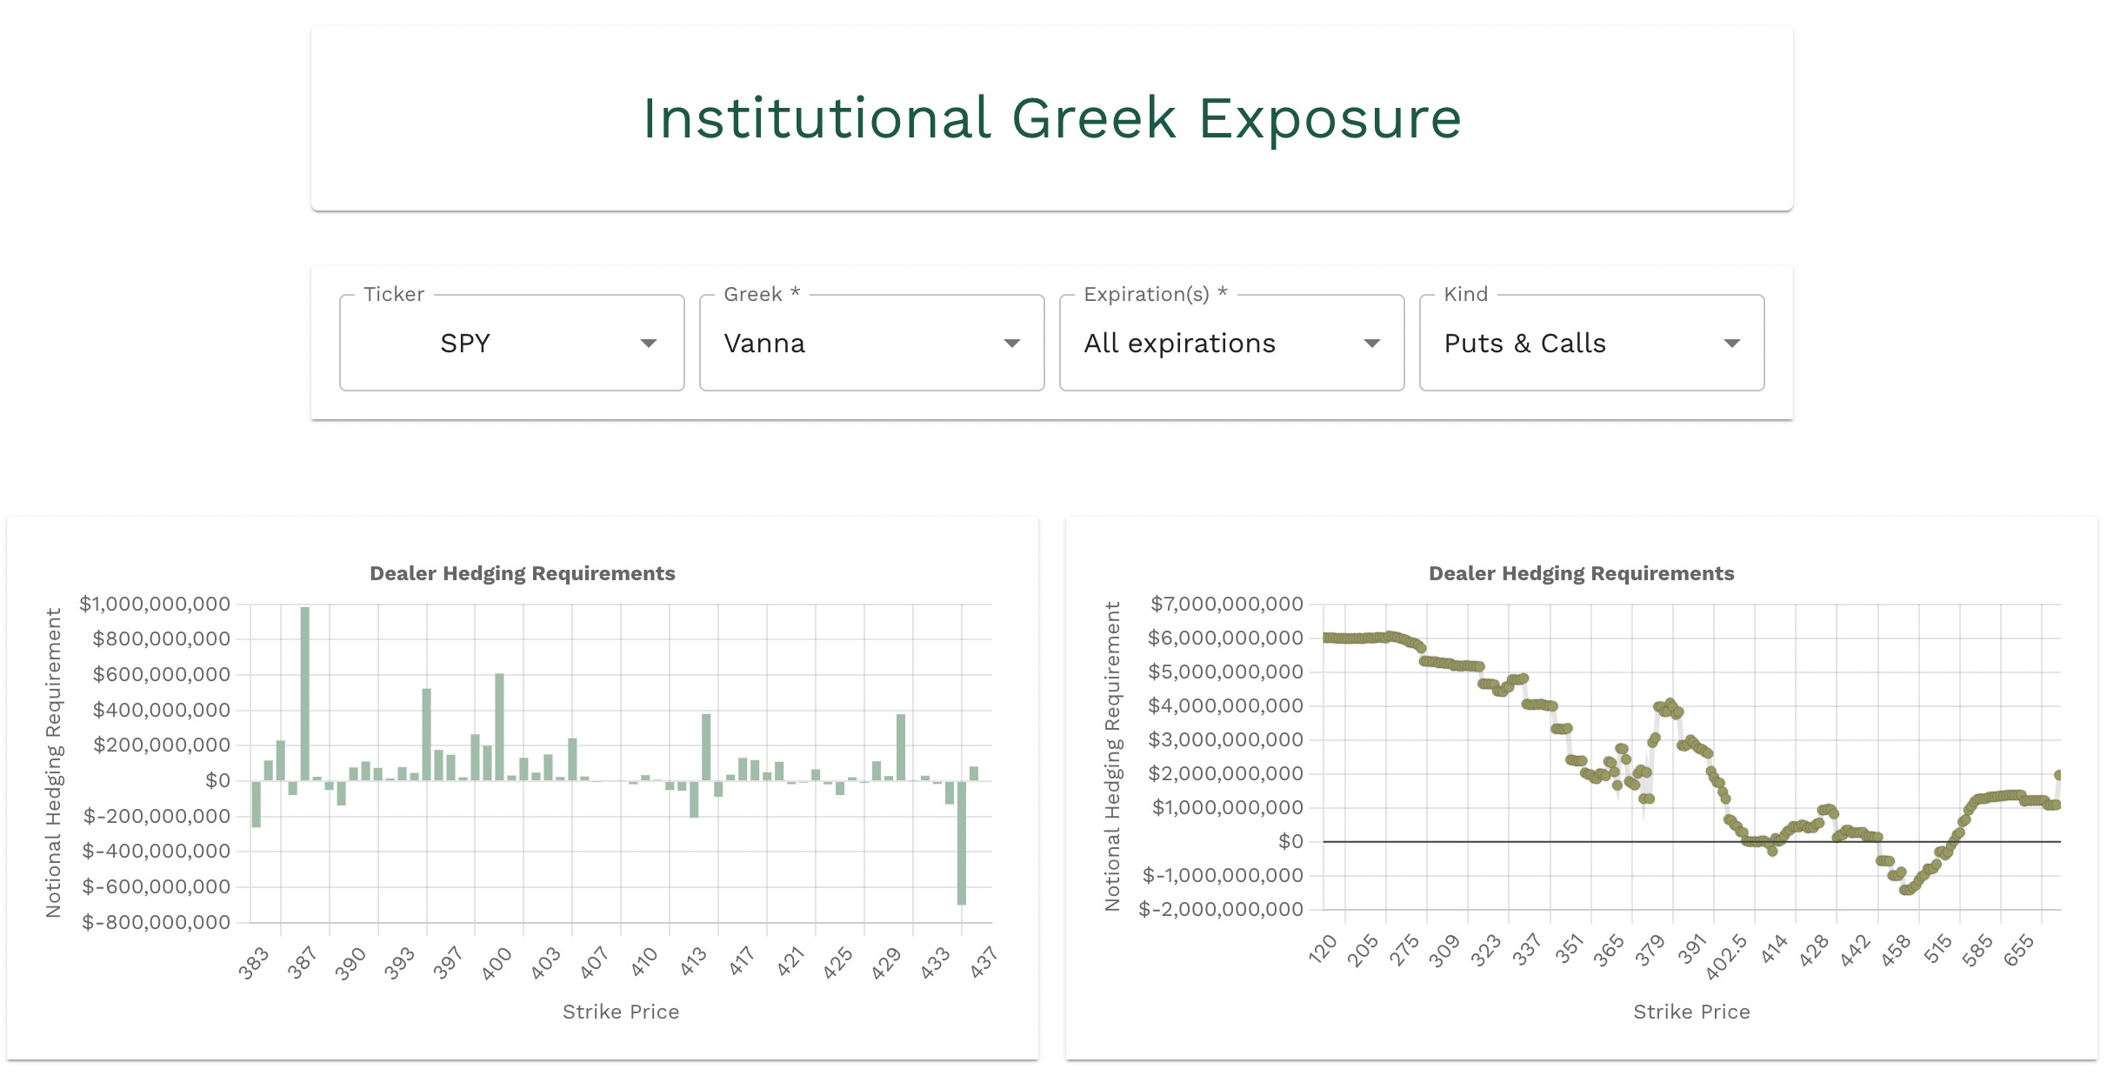
Task: Expand the Greek dropdown set to Vanna
Action: click(871, 343)
